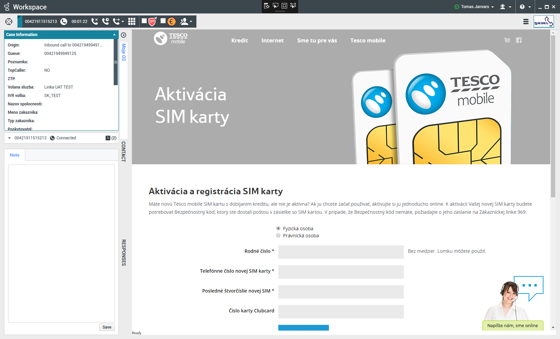This screenshot has width=560, height=339.
Task: Click the fullscreen square icon in session toolbar
Action: point(284,6)
